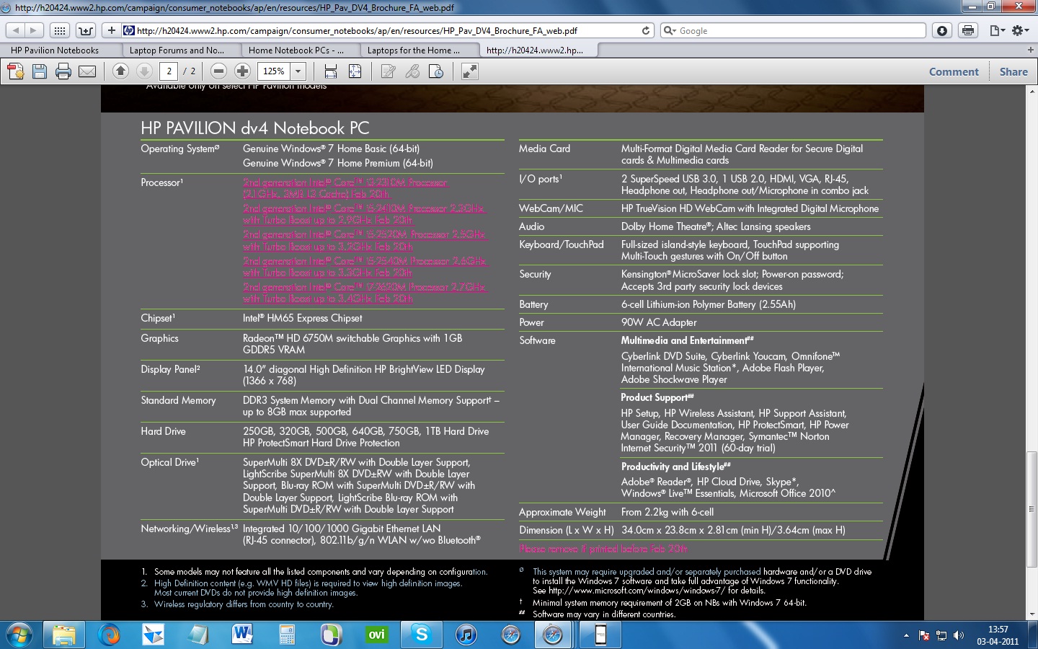Click the 'Multimedia and Entertainment' subheading
Image resolution: width=1038 pixels, height=649 pixels.
coord(687,340)
